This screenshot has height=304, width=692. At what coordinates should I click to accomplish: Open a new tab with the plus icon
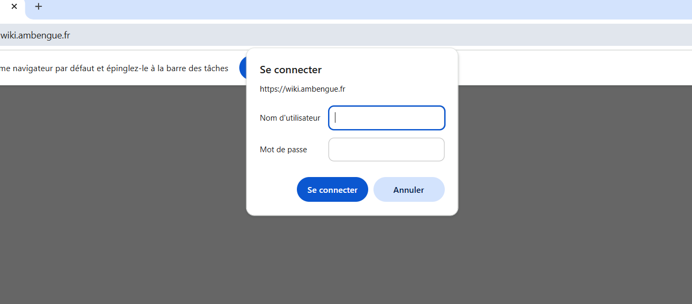(x=38, y=7)
